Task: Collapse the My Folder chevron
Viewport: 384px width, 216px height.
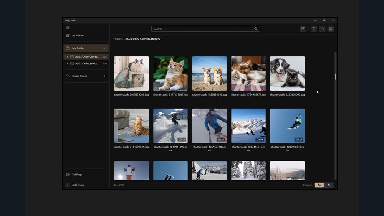Action: pyautogui.click(x=104, y=48)
